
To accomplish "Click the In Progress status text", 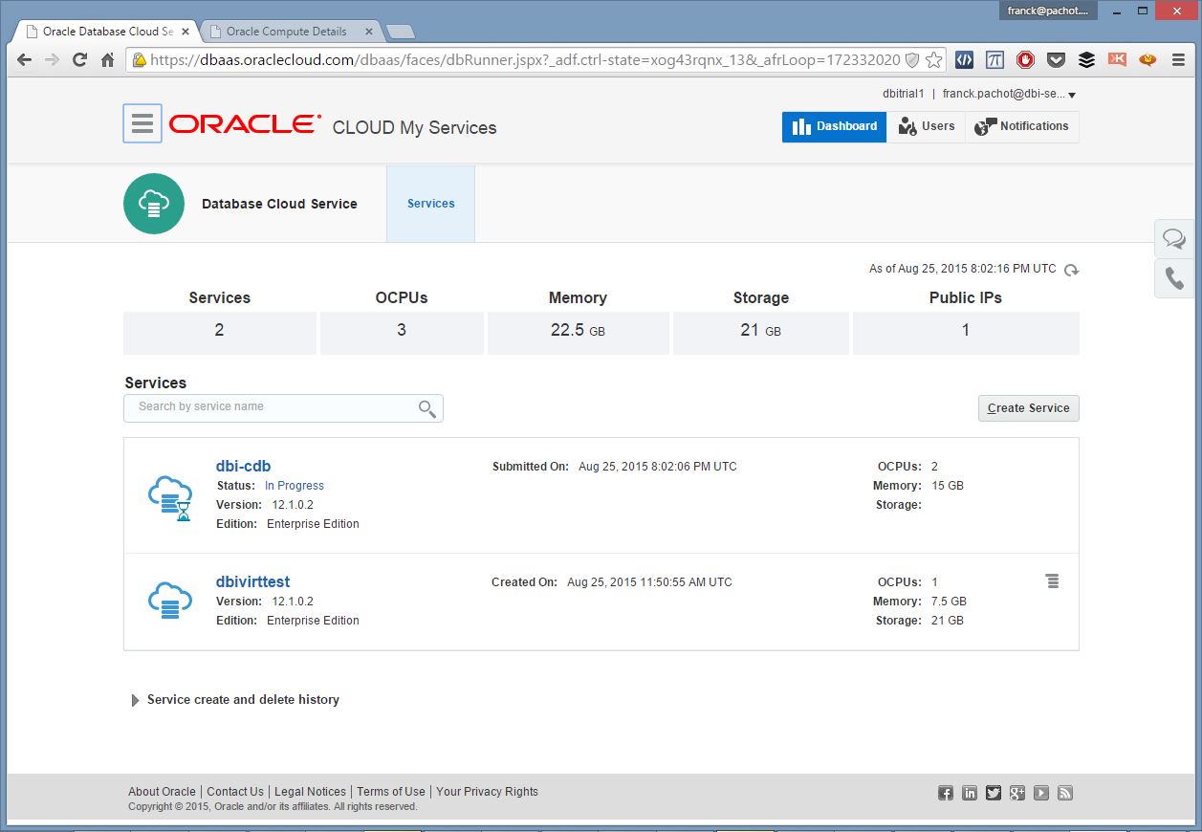I will (295, 486).
